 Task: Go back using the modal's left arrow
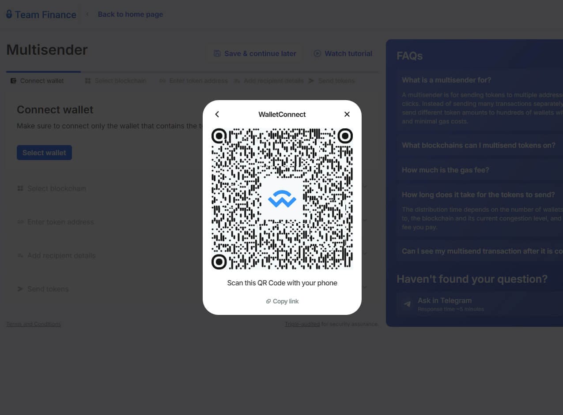[217, 114]
